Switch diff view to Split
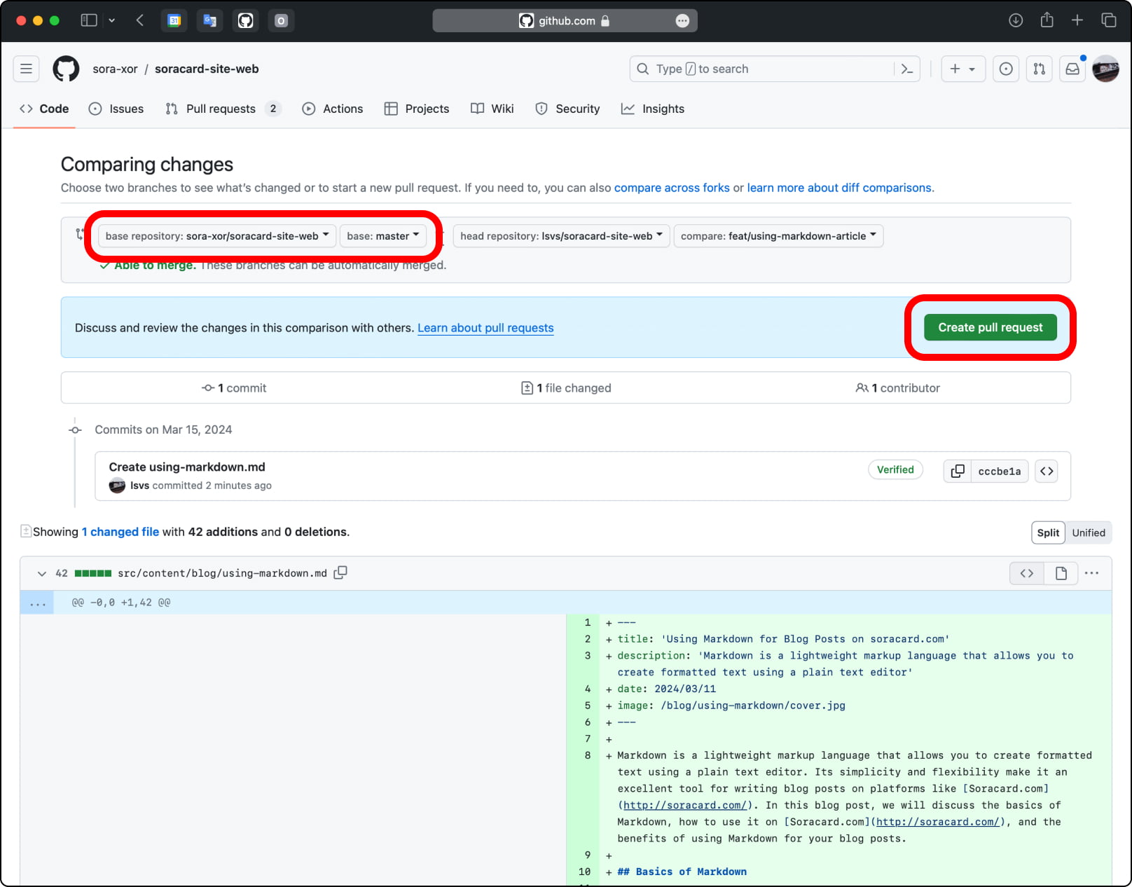The width and height of the screenshot is (1132, 887). 1048,532
